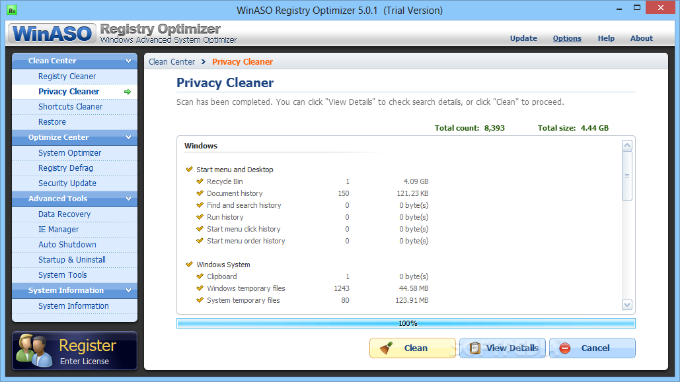The height and width of the screenshot is (382, 680).
Task: Open Security Update in sidebar
Action: [x=75, y=183]
